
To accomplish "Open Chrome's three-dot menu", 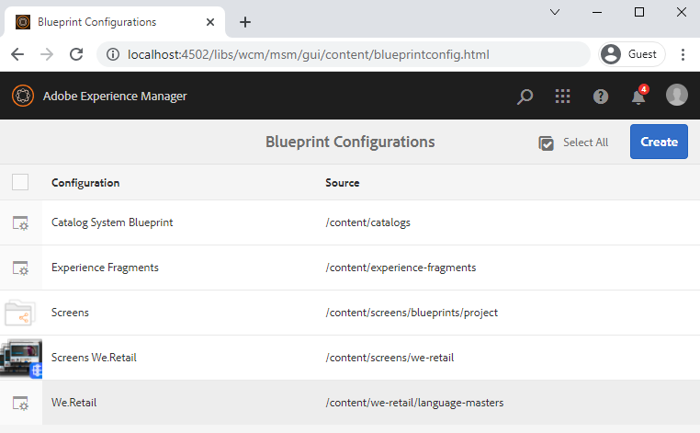I will (683, 54).
